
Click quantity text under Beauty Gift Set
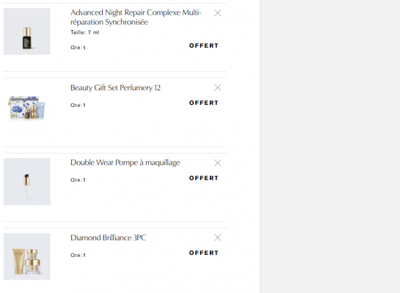coord(78,105)
